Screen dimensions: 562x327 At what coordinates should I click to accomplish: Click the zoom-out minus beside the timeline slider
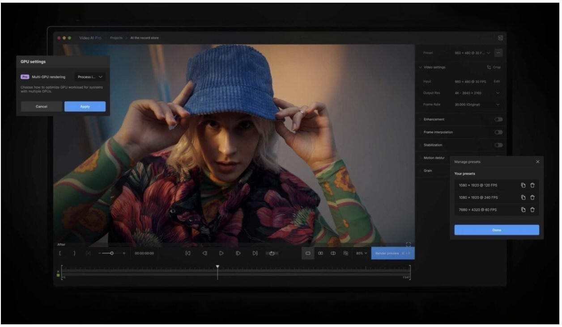pos(99,253)
